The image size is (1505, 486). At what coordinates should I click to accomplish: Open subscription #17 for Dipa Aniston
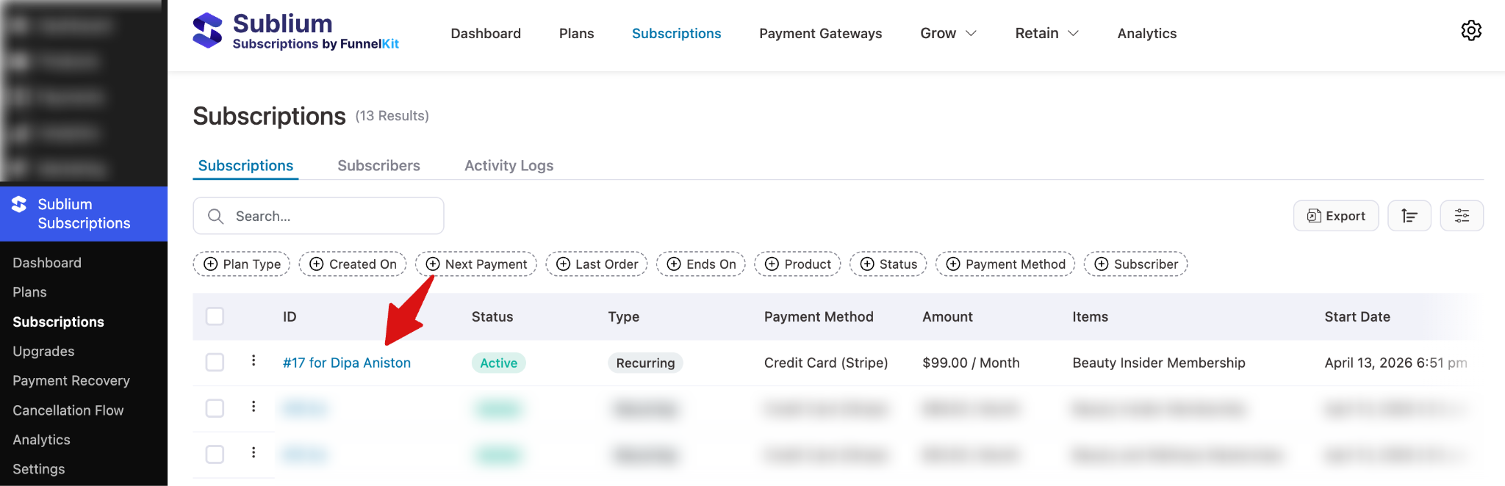(x=347, y=363)
